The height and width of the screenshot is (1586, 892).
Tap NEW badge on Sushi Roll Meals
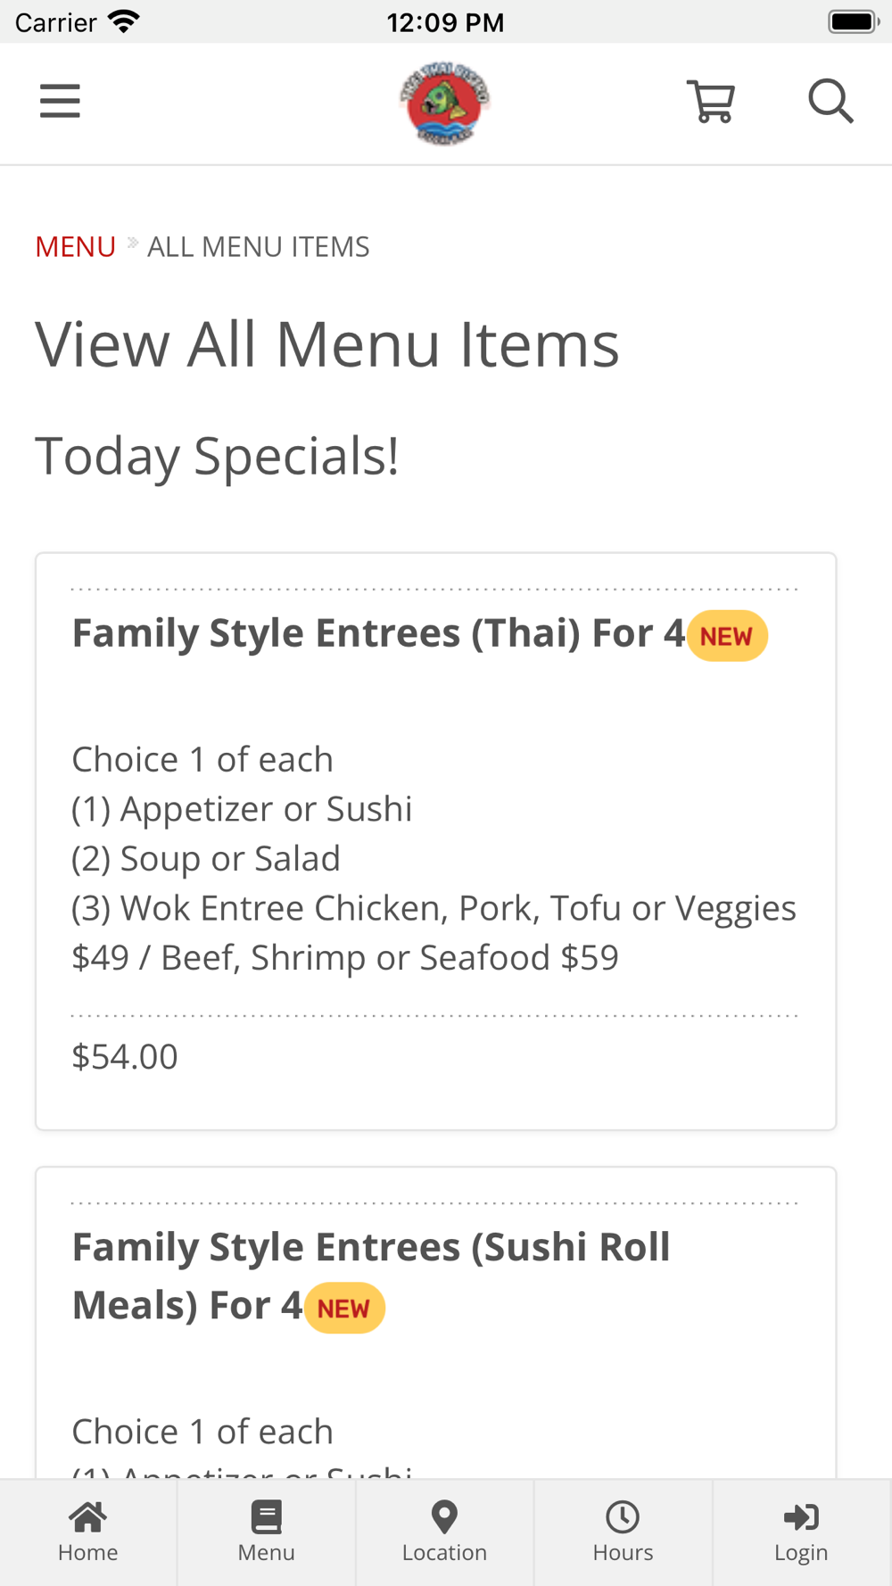(344, 1309)
